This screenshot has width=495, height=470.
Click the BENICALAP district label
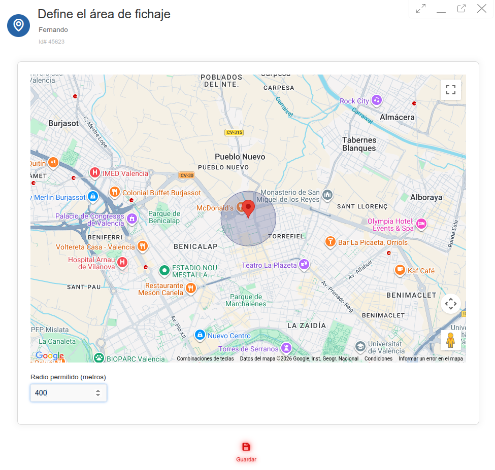pos(196,246)
